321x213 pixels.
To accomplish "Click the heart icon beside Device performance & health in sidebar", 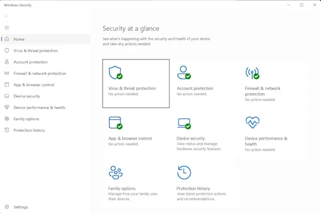I will [7, 107].
